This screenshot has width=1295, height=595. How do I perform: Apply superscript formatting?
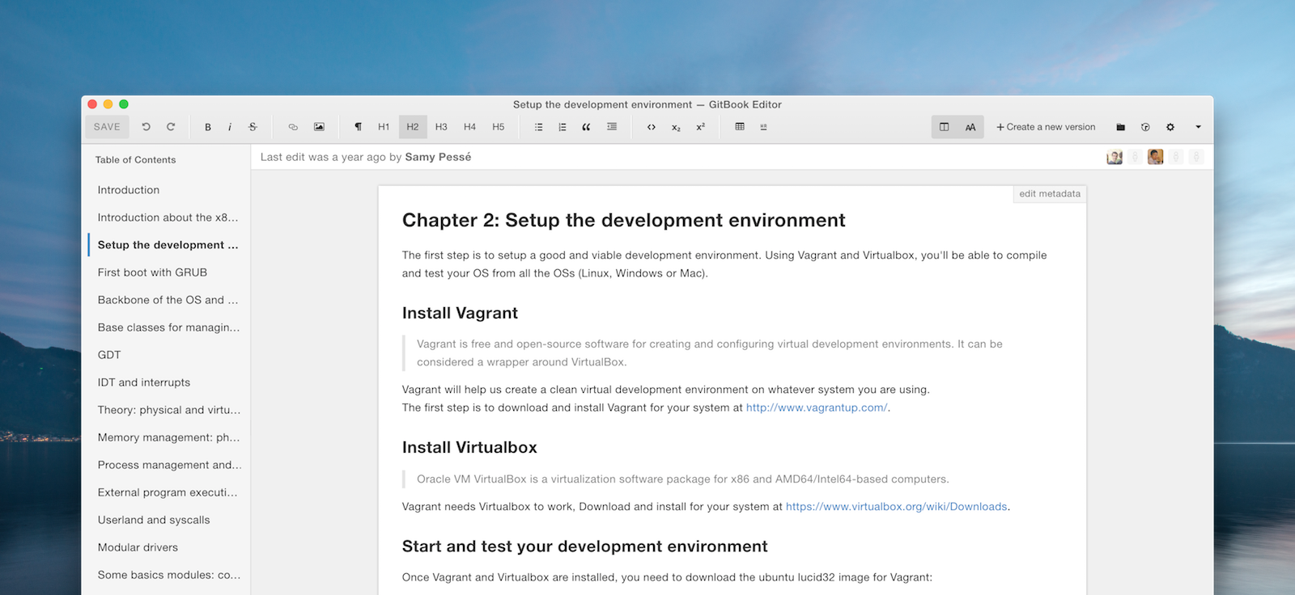pos(701,127)
